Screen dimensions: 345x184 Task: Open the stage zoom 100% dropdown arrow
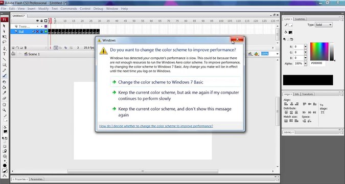277,54
